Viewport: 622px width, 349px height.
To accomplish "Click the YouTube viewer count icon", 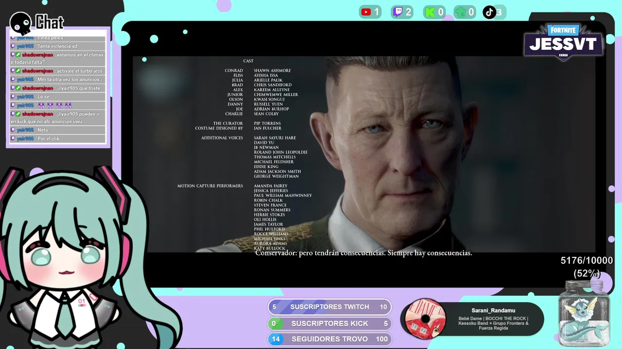I will click(366, 12).
